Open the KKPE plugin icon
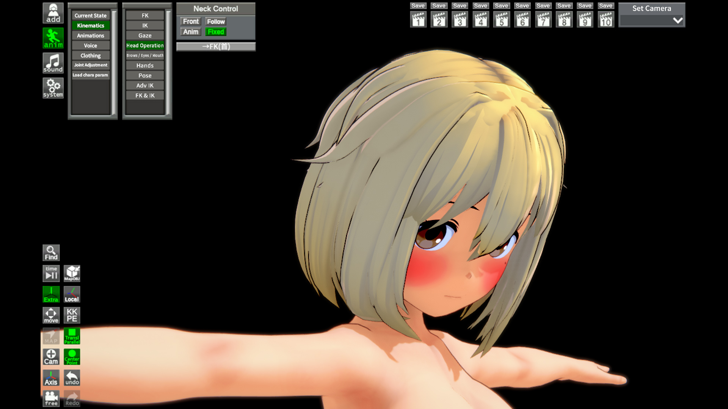 coord(72,315)
